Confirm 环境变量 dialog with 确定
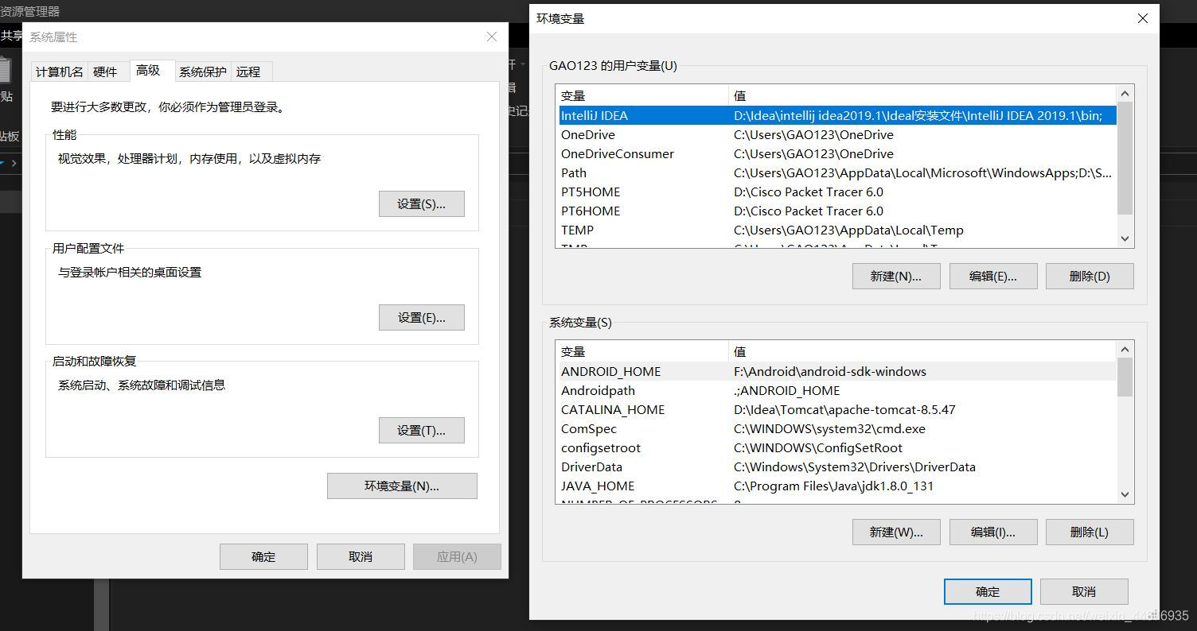 988,591
